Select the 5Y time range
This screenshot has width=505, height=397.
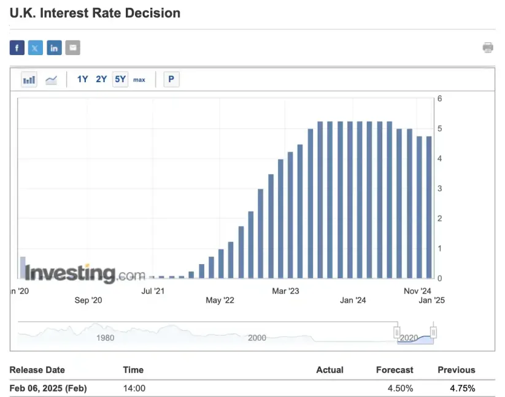tap(120, 79)
